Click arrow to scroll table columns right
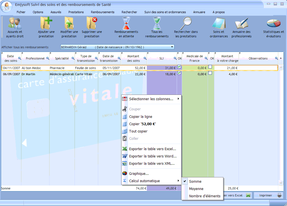The width and height of the screenshot is (287, 206). [x=281, y=58]
